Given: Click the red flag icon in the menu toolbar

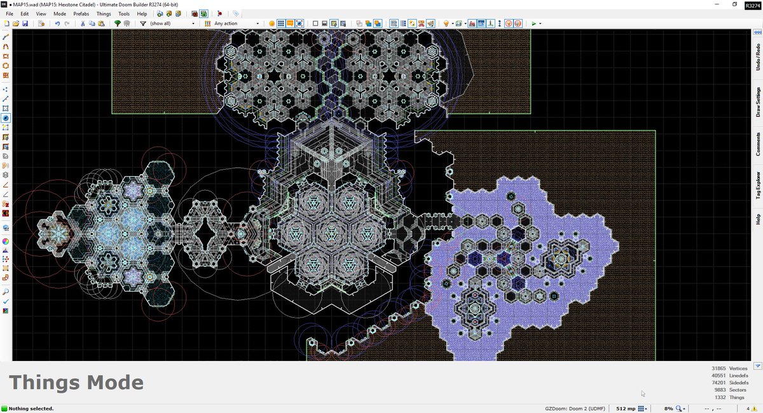Looking at the screenshot, I should pyautogui.click(x=219, y=13).
